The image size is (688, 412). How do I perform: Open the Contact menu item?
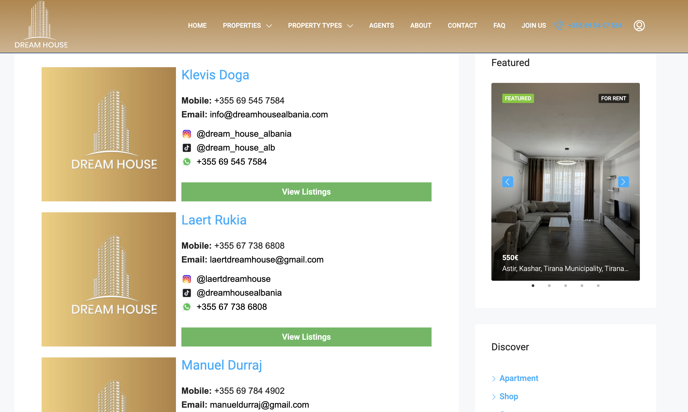[x=462, y=26]
